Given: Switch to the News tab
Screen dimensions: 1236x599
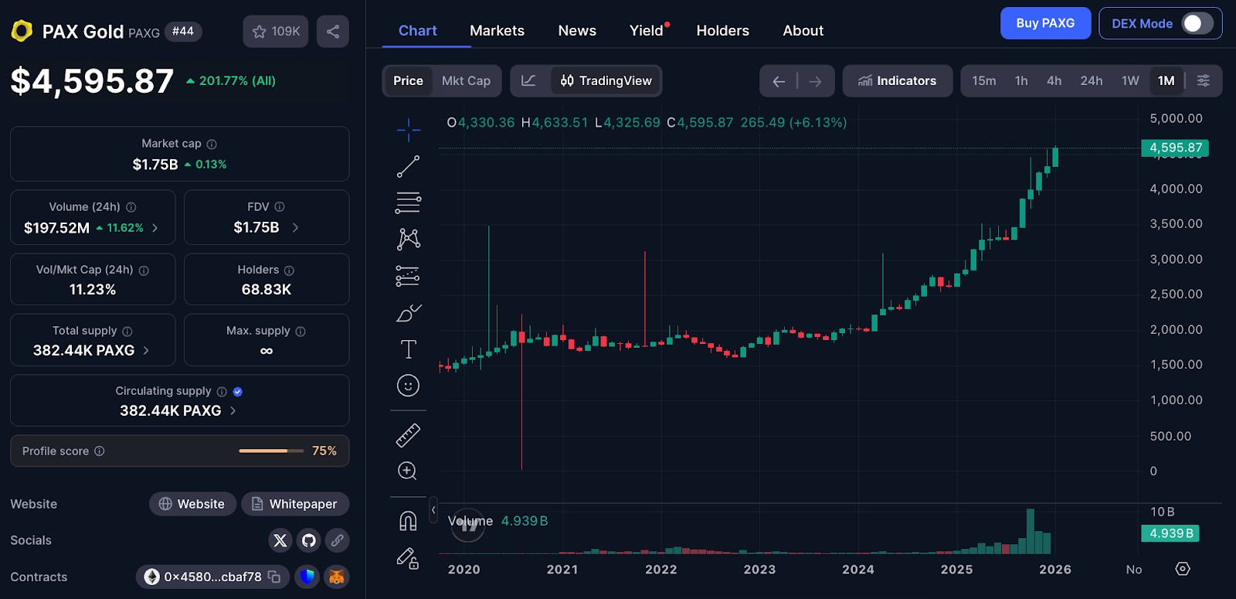Looking at the screenshot, I should 577,31.
